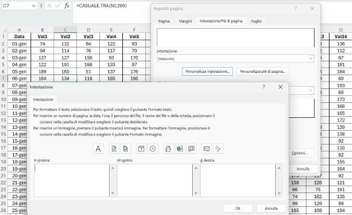
Task: Open the Intestazione (nessuno) dropdown
Action: click(x=310, y=59)
